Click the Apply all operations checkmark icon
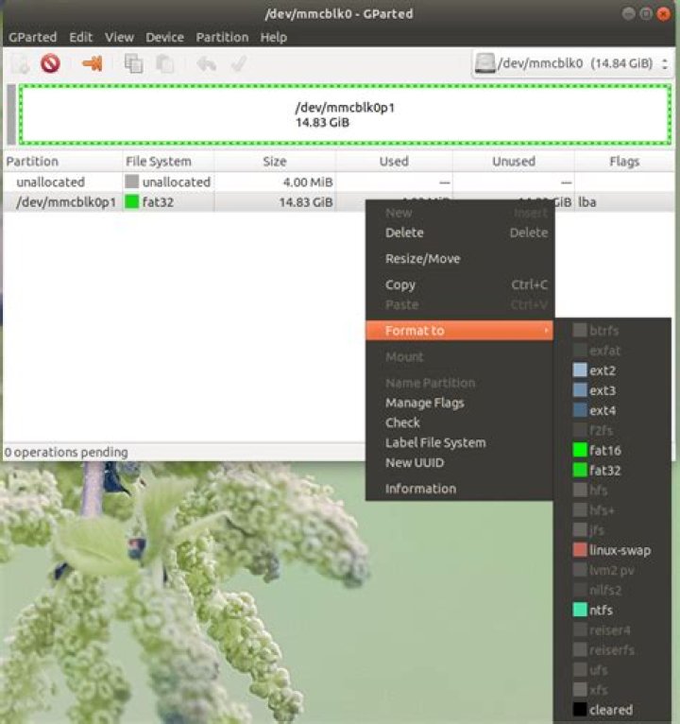This screenshot has height=724, width=680. click(239, 63)
